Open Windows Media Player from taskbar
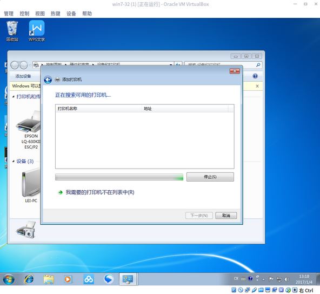 pos(68,279)
